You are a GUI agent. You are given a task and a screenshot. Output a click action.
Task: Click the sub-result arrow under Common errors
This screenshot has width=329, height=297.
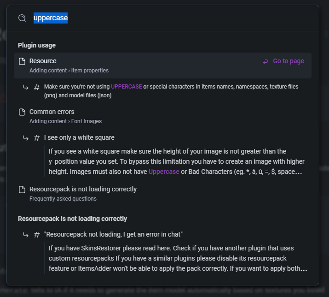26,137
